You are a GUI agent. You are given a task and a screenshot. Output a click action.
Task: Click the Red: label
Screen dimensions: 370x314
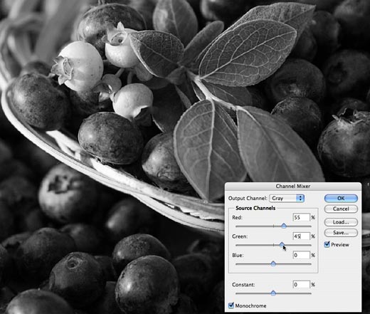(x=237, y=217)
